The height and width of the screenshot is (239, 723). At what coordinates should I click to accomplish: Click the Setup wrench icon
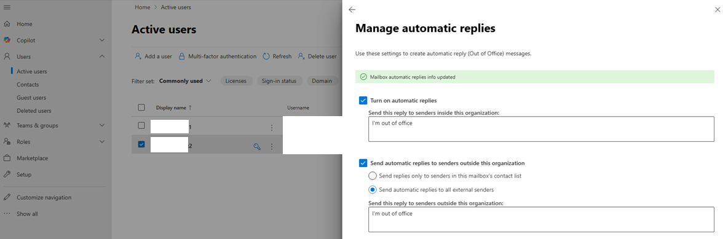coord(7,174)
